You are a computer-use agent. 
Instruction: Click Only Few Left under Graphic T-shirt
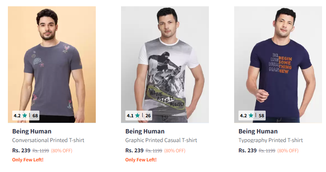[141, 159]
